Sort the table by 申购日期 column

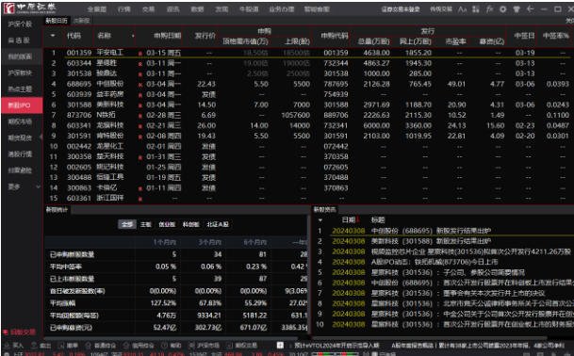coord(167,36)
